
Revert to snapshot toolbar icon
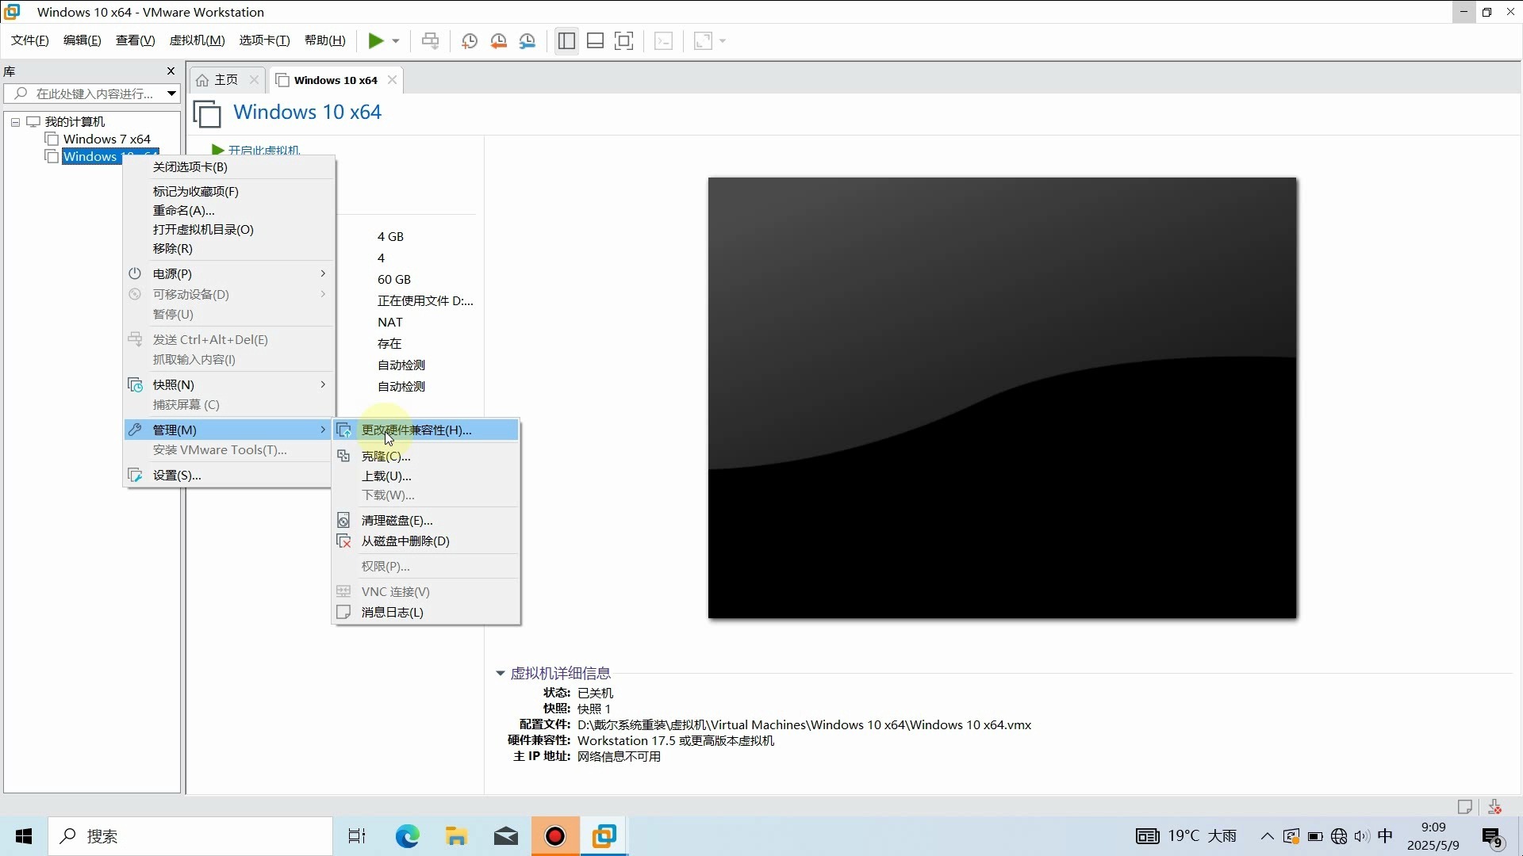pyautogui.click(x=499, y=41)
